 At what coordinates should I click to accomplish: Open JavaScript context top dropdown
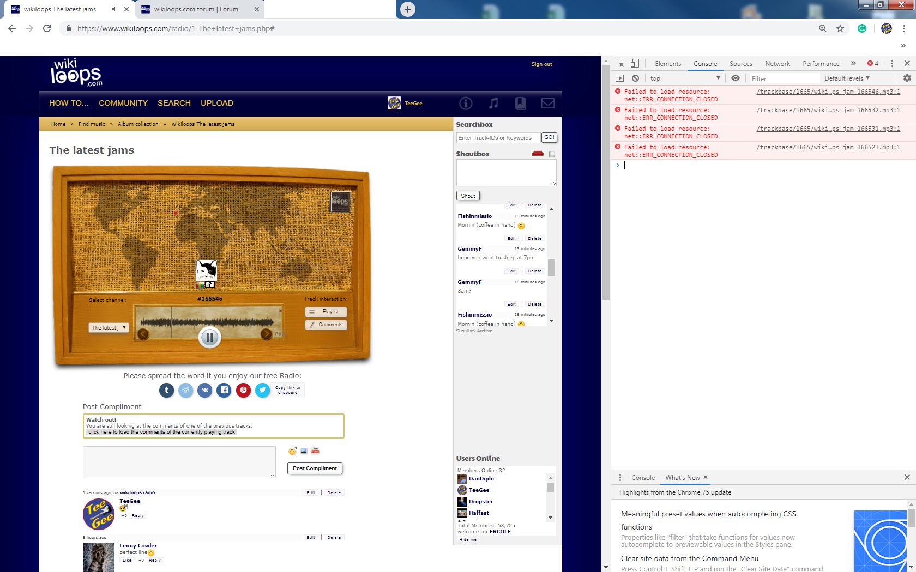click(x=685, y=78)
